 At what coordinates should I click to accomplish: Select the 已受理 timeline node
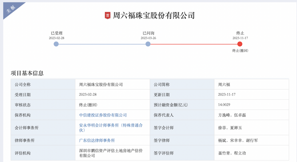coord(56,44)
